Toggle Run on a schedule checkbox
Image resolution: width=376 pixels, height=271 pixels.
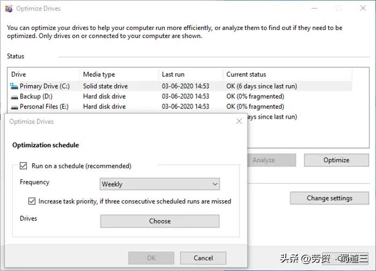pos(23,166)
